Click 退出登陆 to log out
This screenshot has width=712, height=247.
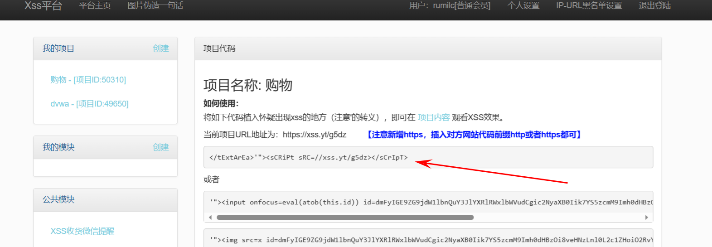click(654, 5)
